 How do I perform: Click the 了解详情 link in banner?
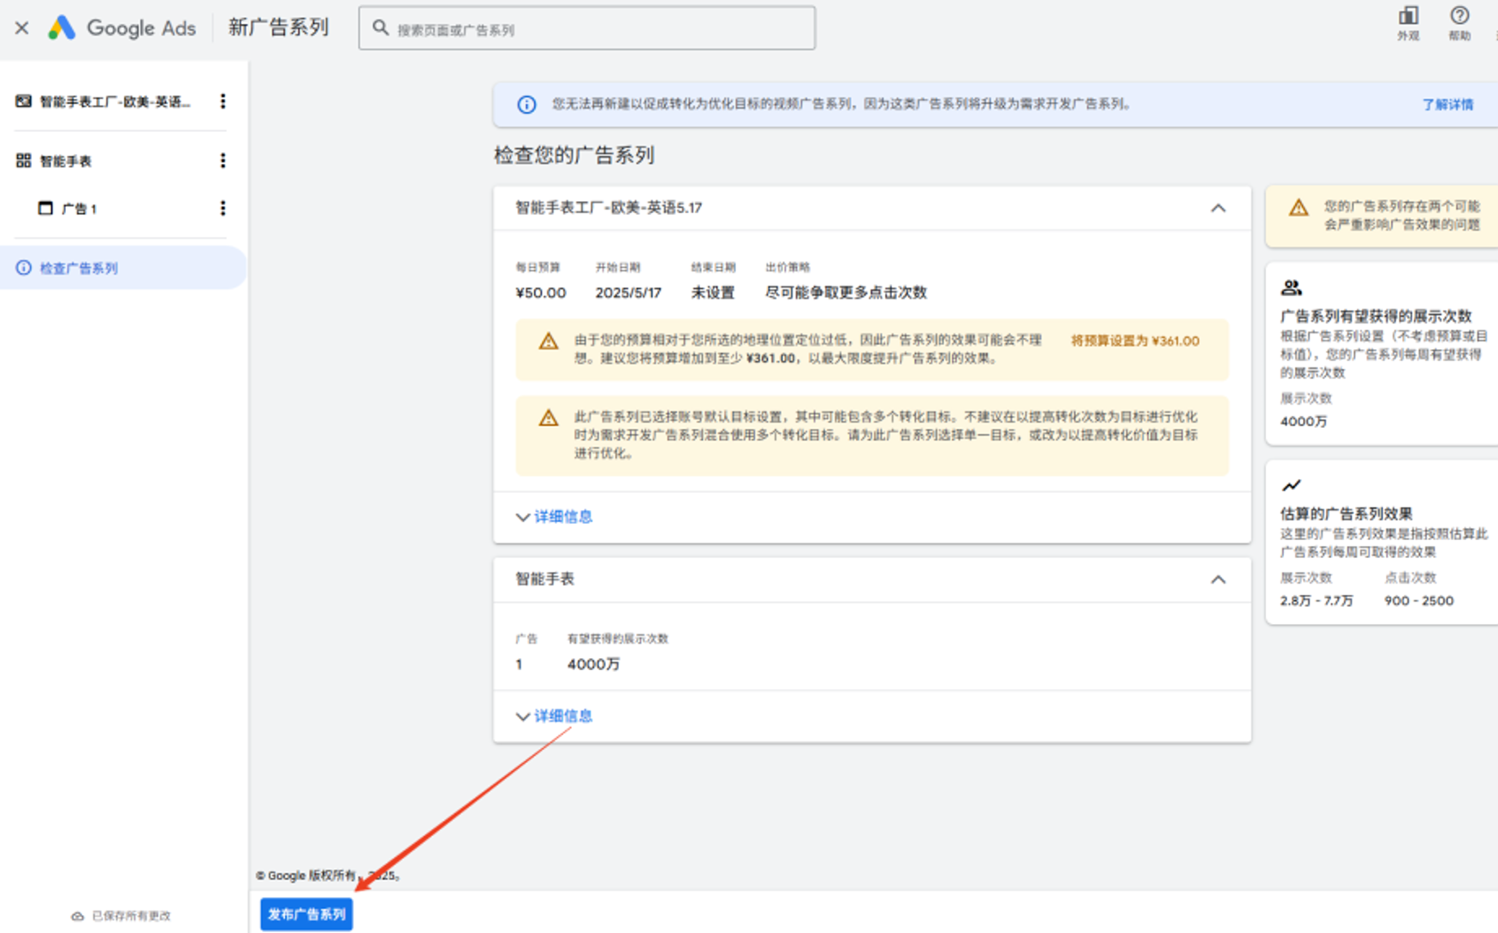pyautogui.click(x=1447, y=104)
